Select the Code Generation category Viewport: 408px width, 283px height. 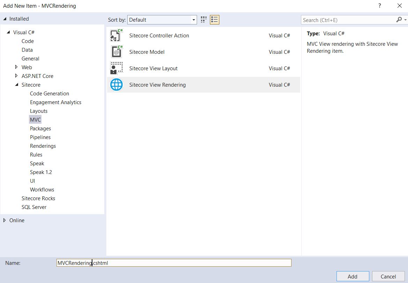50,94
